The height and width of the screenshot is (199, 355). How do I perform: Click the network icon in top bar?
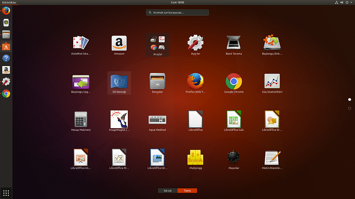pos(336,3)
